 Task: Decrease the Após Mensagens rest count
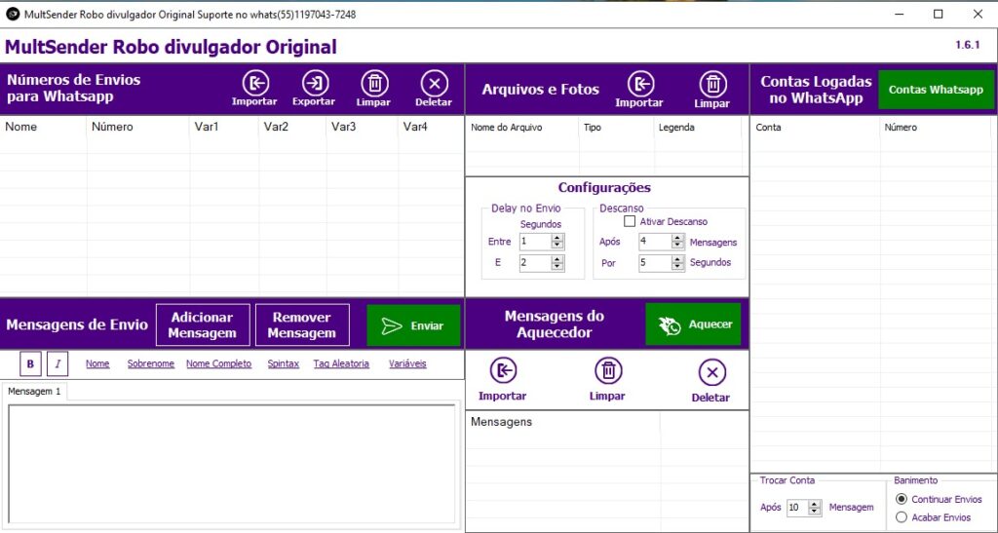pos(678,246)
